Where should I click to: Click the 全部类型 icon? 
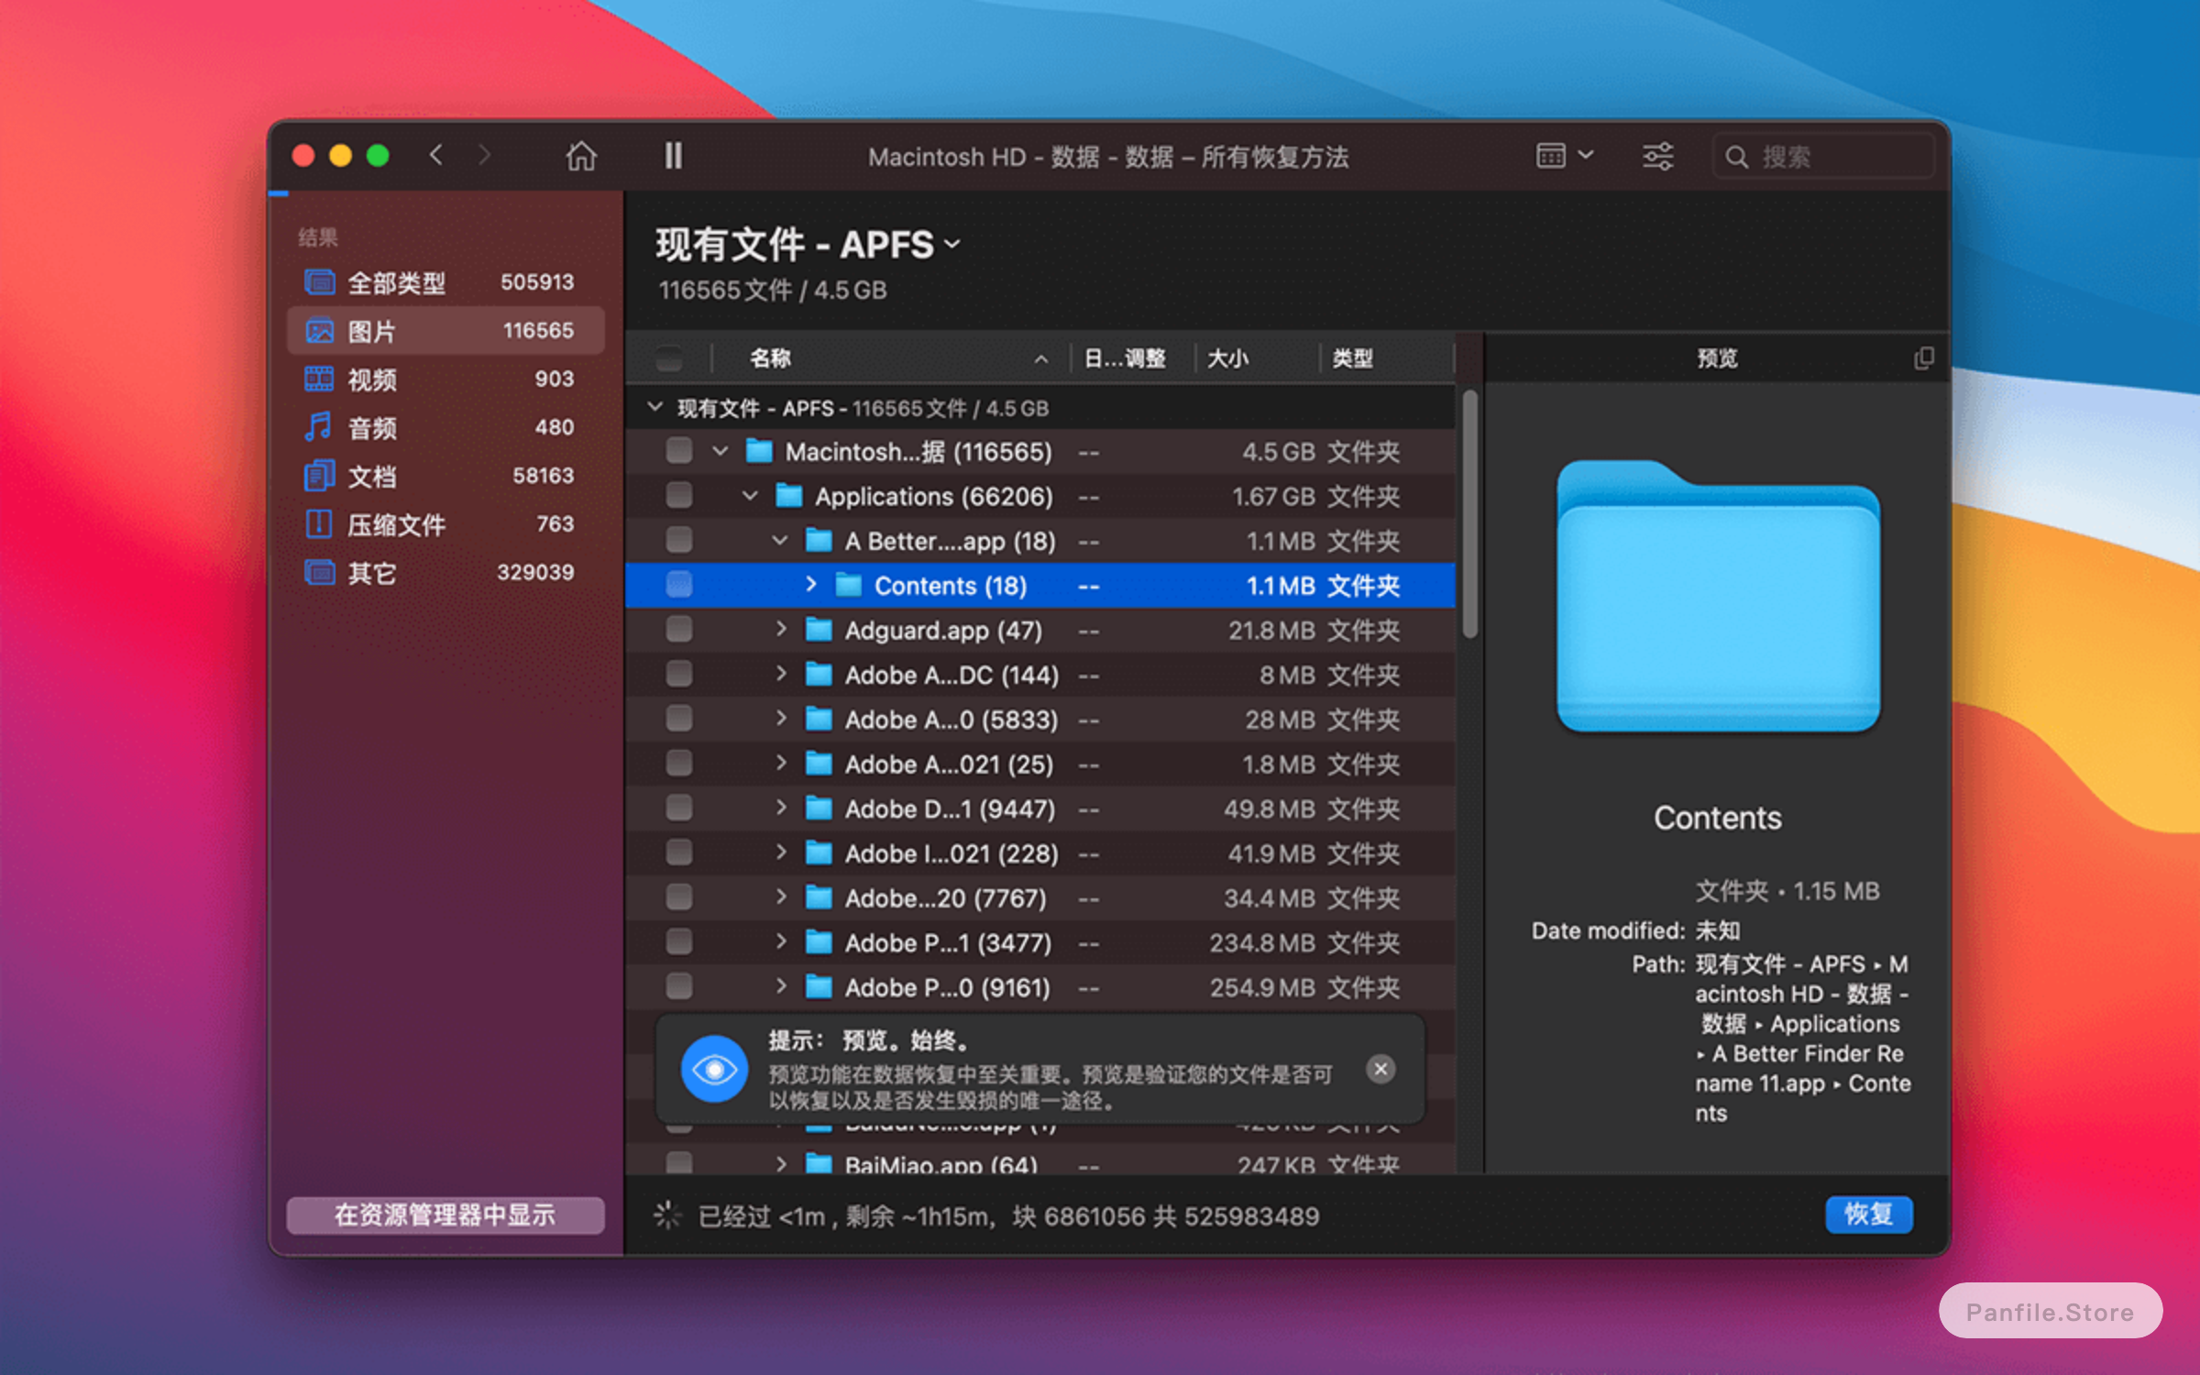pyautogui.click(x=319, y=282)
